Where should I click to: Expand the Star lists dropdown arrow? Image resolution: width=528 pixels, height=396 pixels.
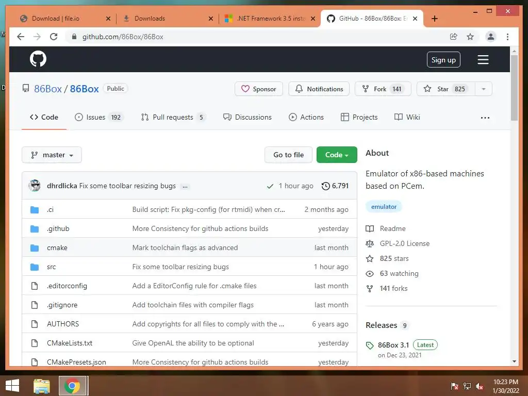[484, 89]
